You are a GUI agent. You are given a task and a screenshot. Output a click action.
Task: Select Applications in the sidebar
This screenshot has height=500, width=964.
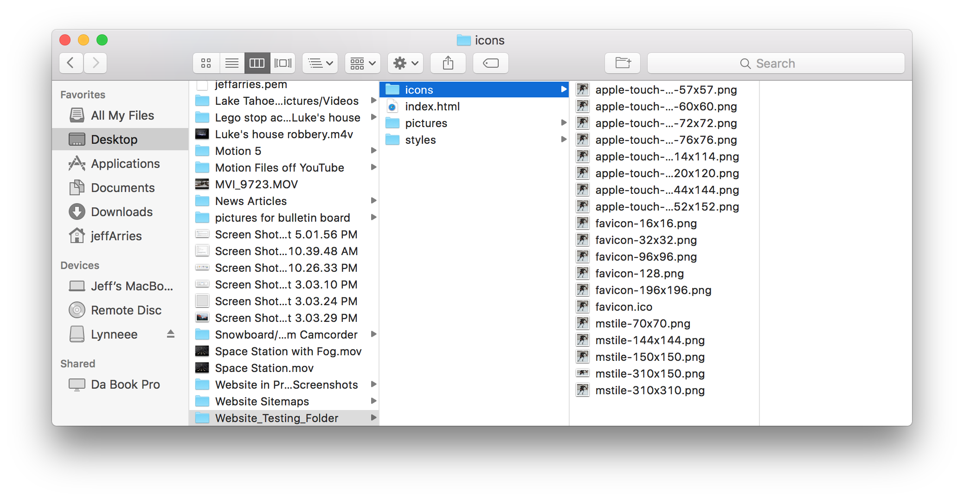click(124, 163)
